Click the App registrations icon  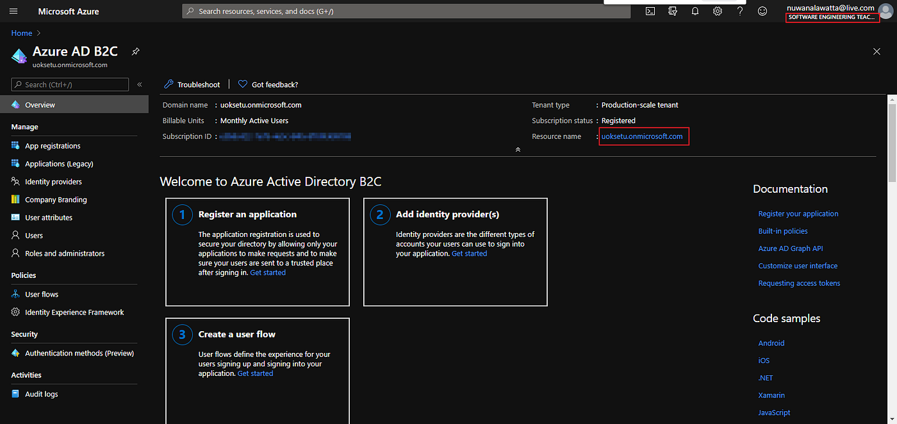coord(16,146)
